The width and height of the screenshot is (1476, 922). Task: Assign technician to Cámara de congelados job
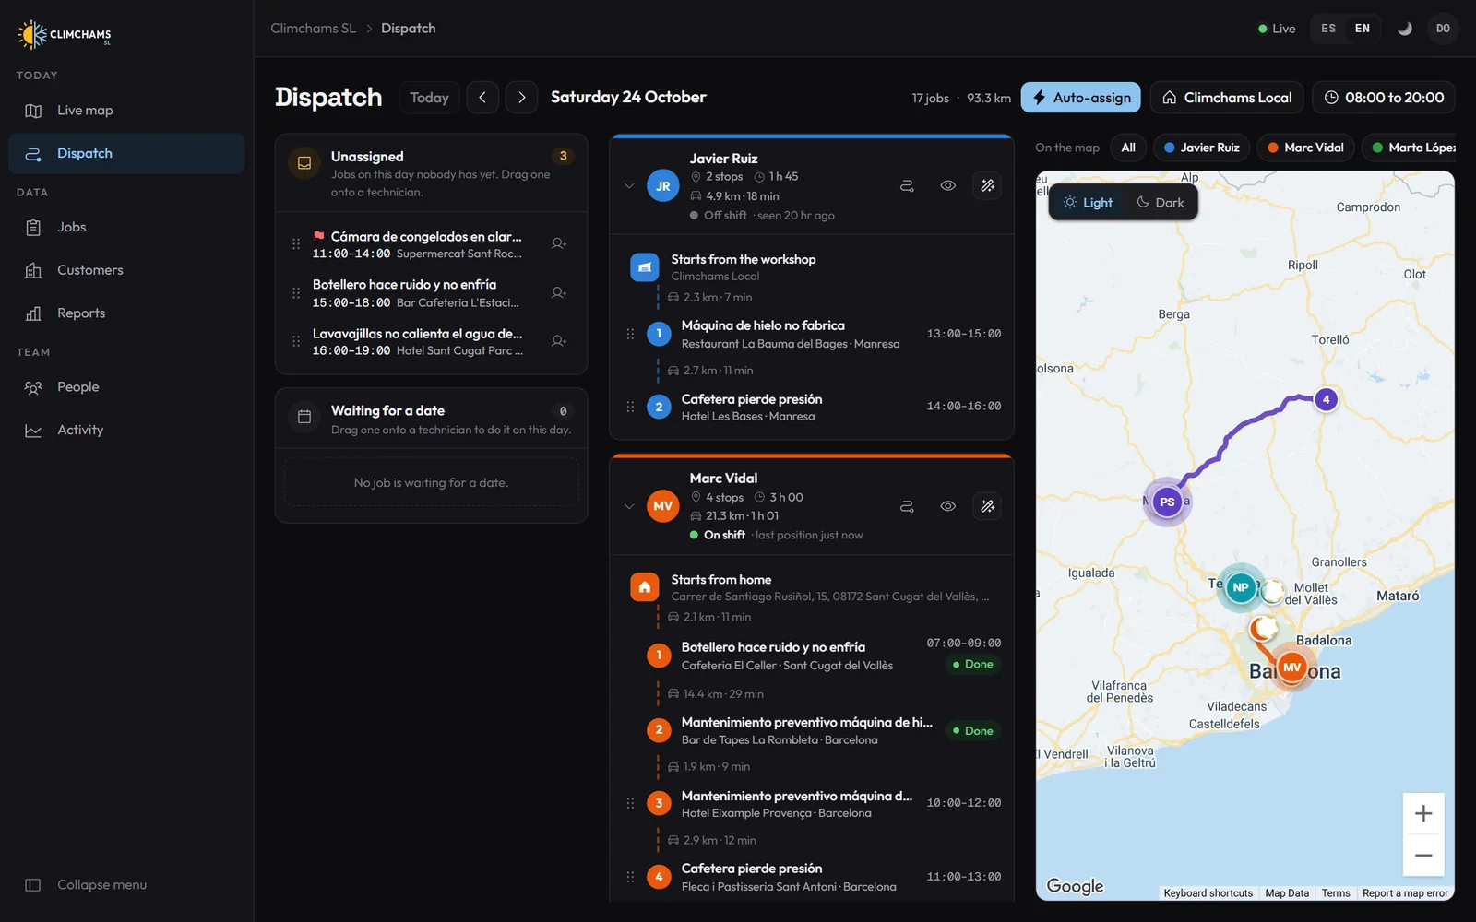point(559,243)
